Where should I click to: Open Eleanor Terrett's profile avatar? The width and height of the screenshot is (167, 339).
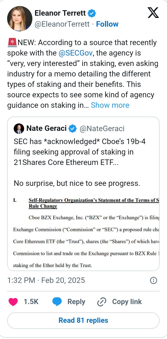click(20, 18)
